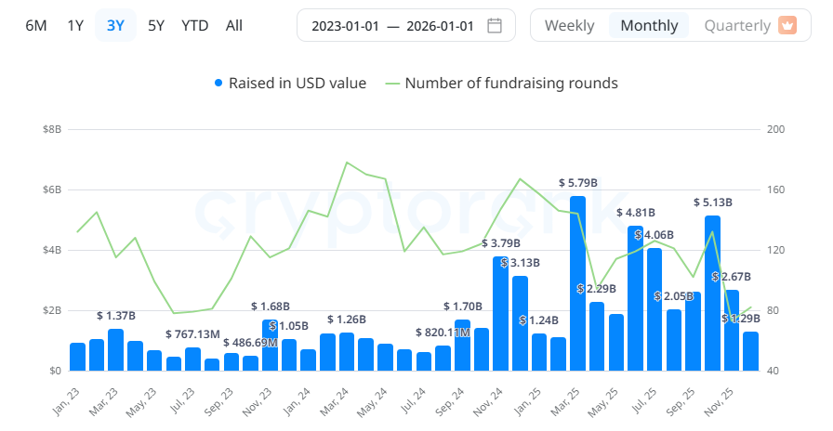Image resolution: width=833 pixels, height=431 pixels.
Task: Click the premium crown icon beside Quarterly
Action: (x=787, y=25)
